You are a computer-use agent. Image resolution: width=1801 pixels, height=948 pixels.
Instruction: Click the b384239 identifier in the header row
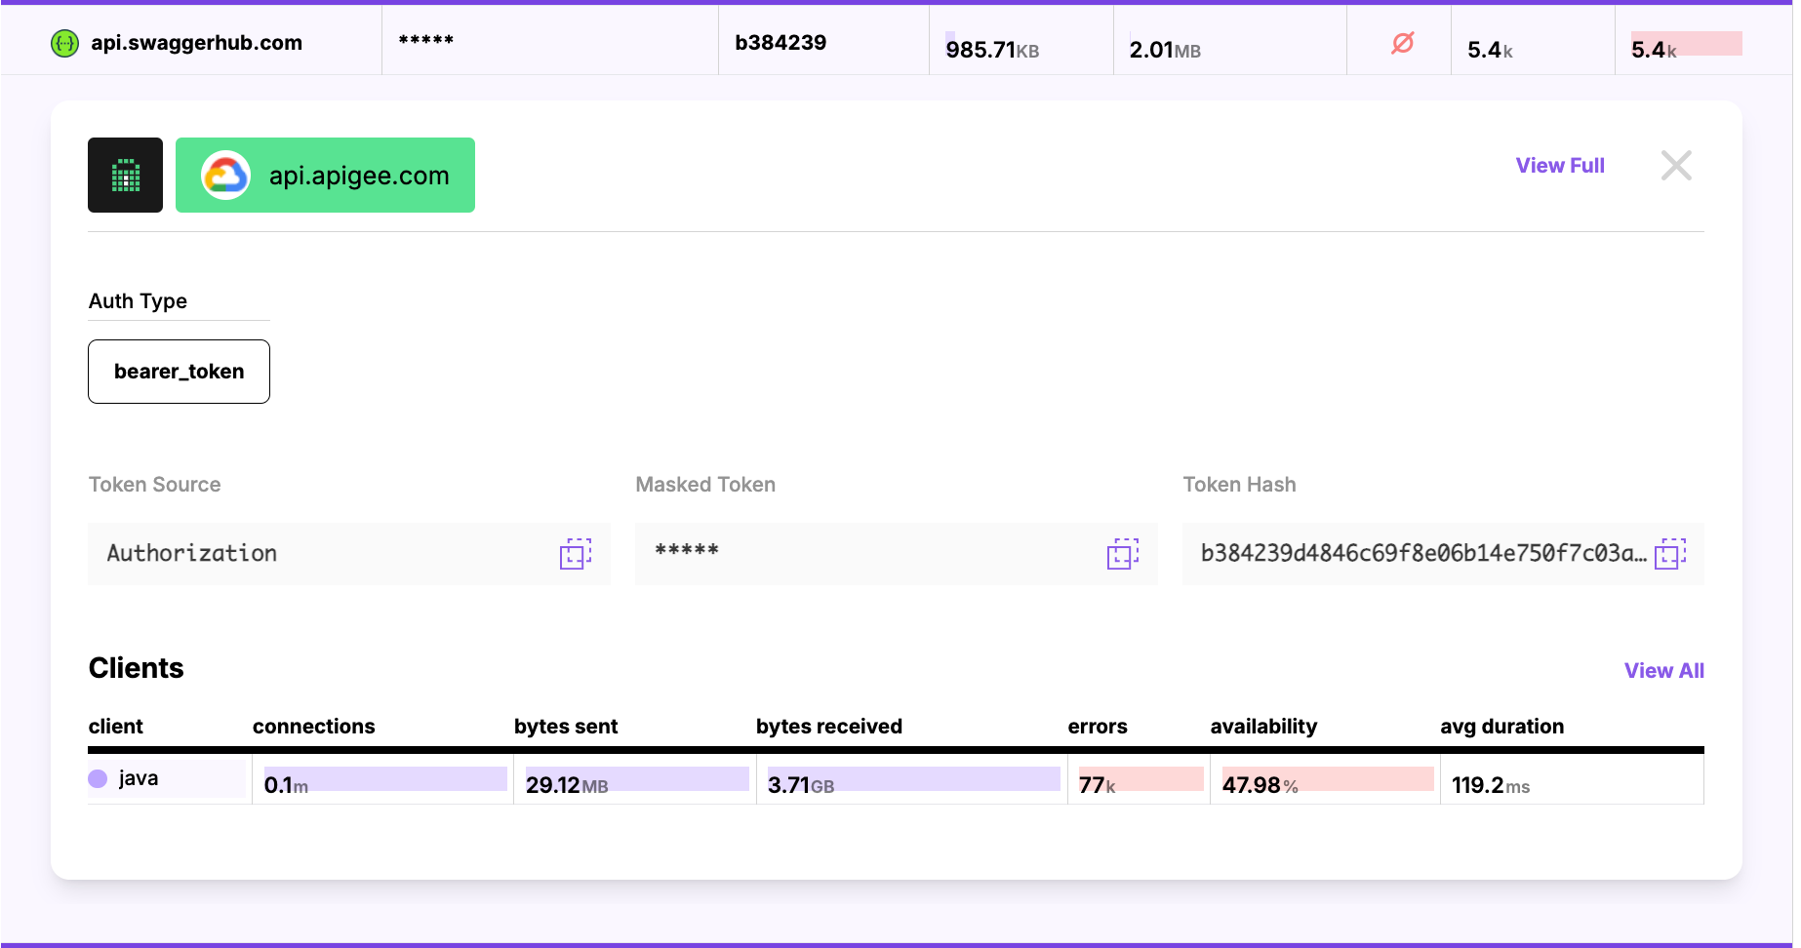pos(780,42)
